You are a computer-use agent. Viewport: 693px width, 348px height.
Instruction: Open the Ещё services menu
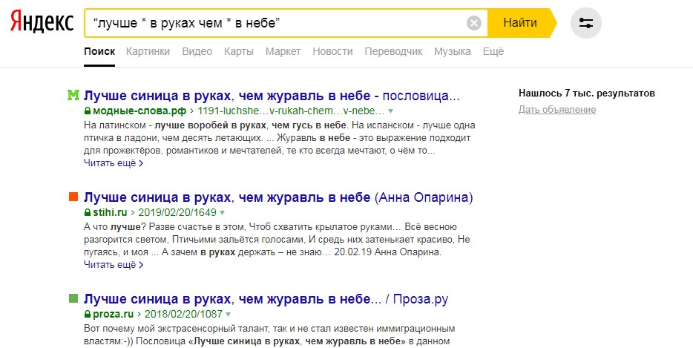pos(493,52)
